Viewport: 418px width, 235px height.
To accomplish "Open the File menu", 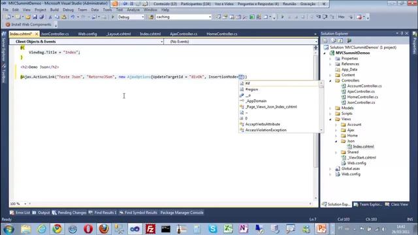I will click(5, 10).
